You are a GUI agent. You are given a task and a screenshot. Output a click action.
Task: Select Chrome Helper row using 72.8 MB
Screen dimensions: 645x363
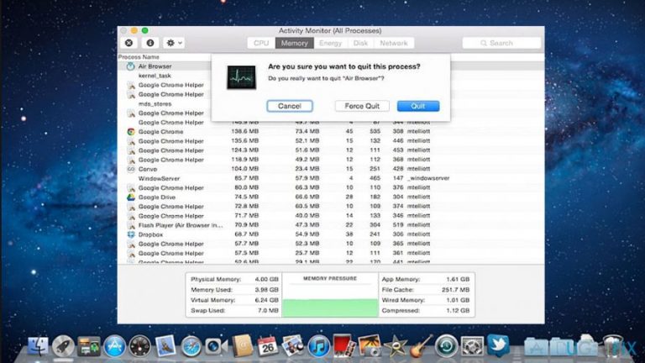[331, 206]
